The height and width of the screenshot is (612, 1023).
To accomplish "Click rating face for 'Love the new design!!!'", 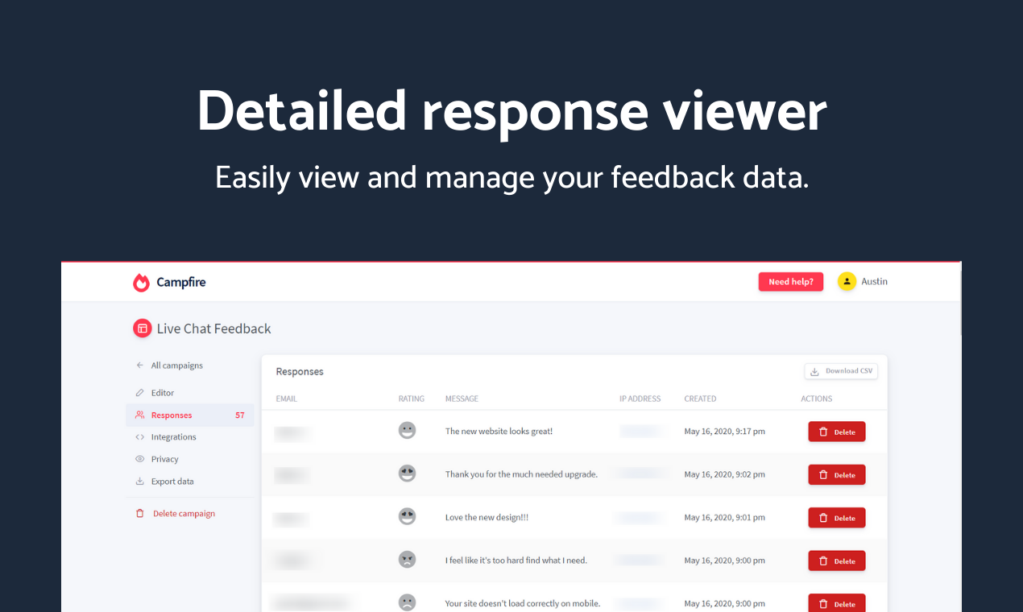I will pos(408,516).
